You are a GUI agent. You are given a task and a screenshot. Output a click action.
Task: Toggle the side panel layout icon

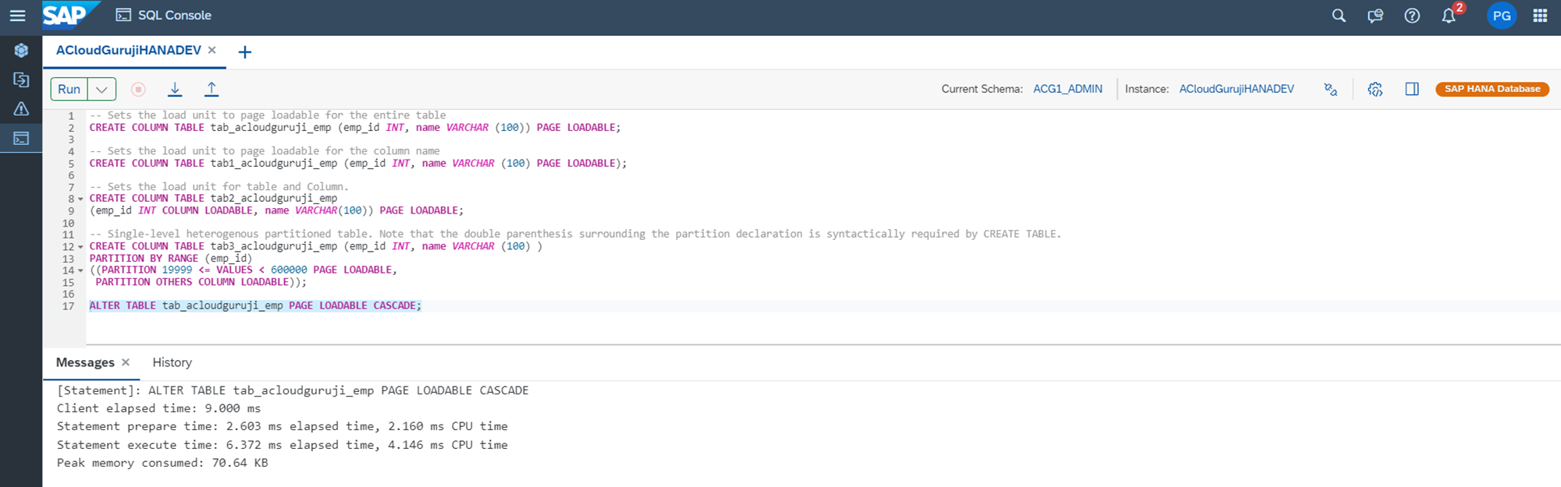coord(1412,89)
